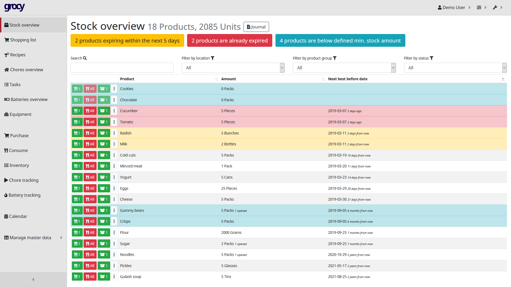Mark 1 Milk as opened
This screenshot has width=511, height=287.
tap(104, 144)
